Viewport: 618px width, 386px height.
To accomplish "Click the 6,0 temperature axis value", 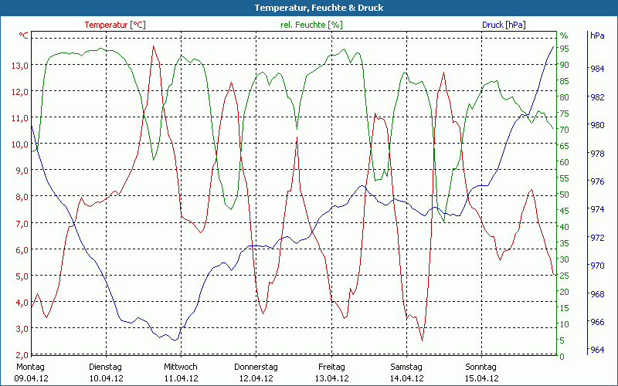I will point(22,250).
